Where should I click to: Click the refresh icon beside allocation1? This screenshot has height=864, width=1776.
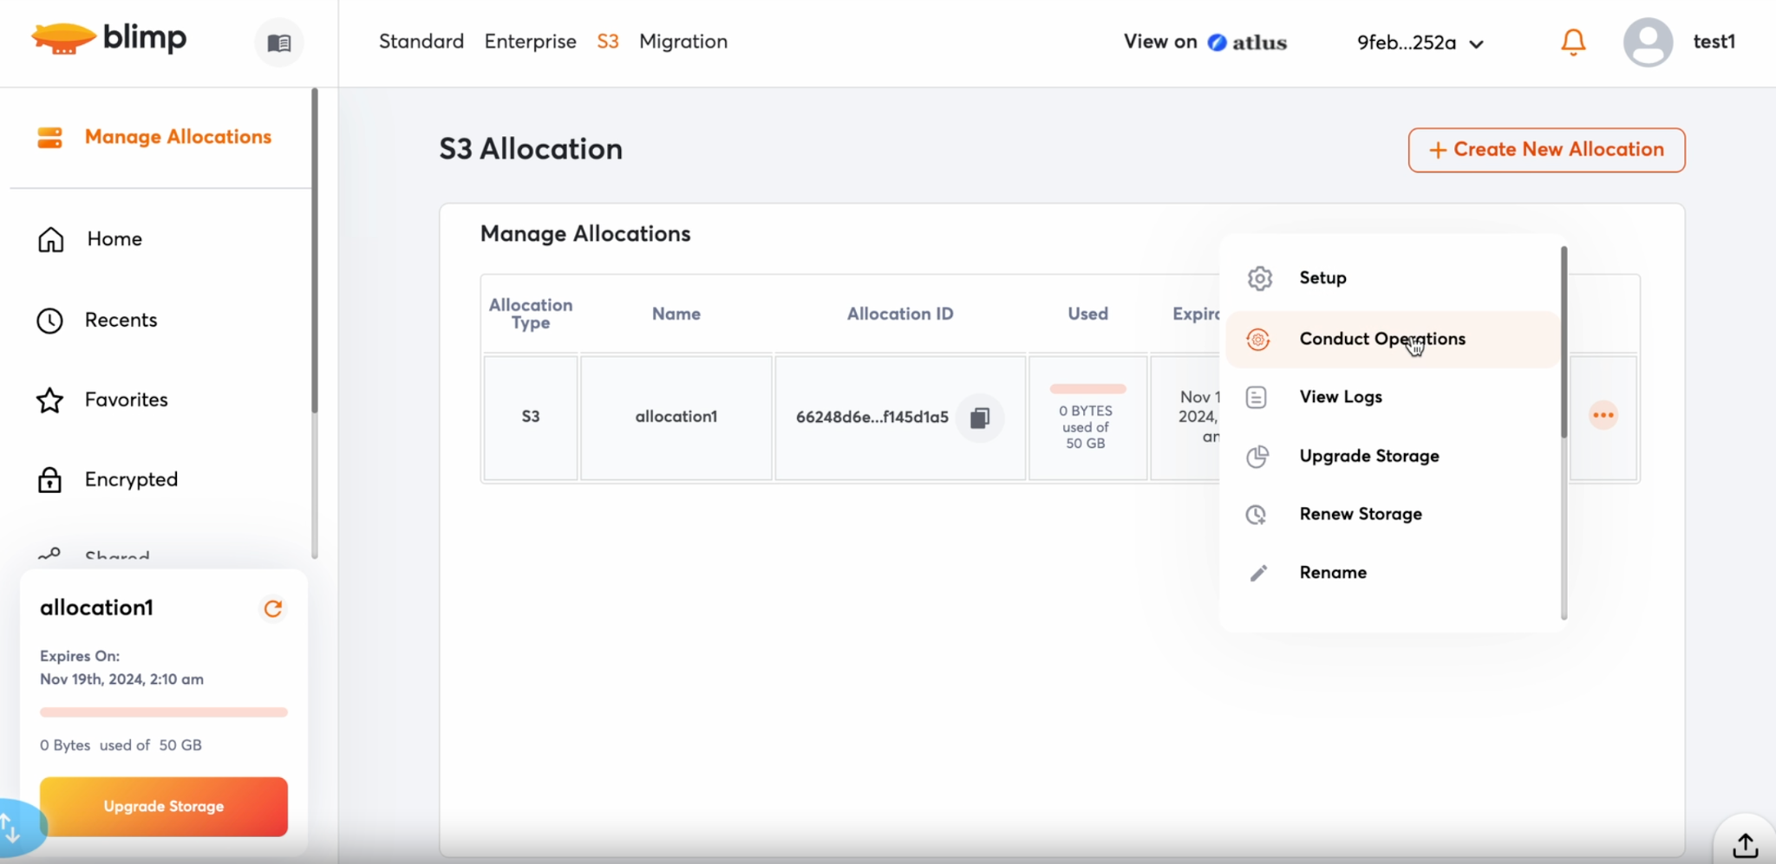tap(272, 608)
